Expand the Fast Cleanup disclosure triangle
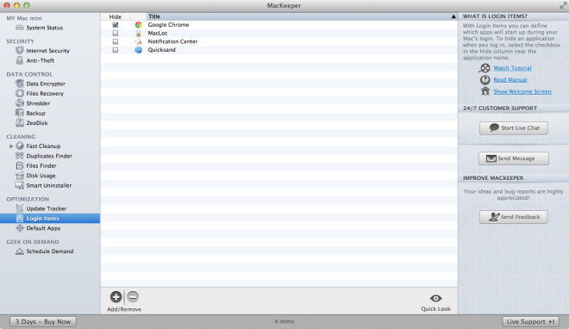Viewport: 569px width, 329px height. pos(11,146)
